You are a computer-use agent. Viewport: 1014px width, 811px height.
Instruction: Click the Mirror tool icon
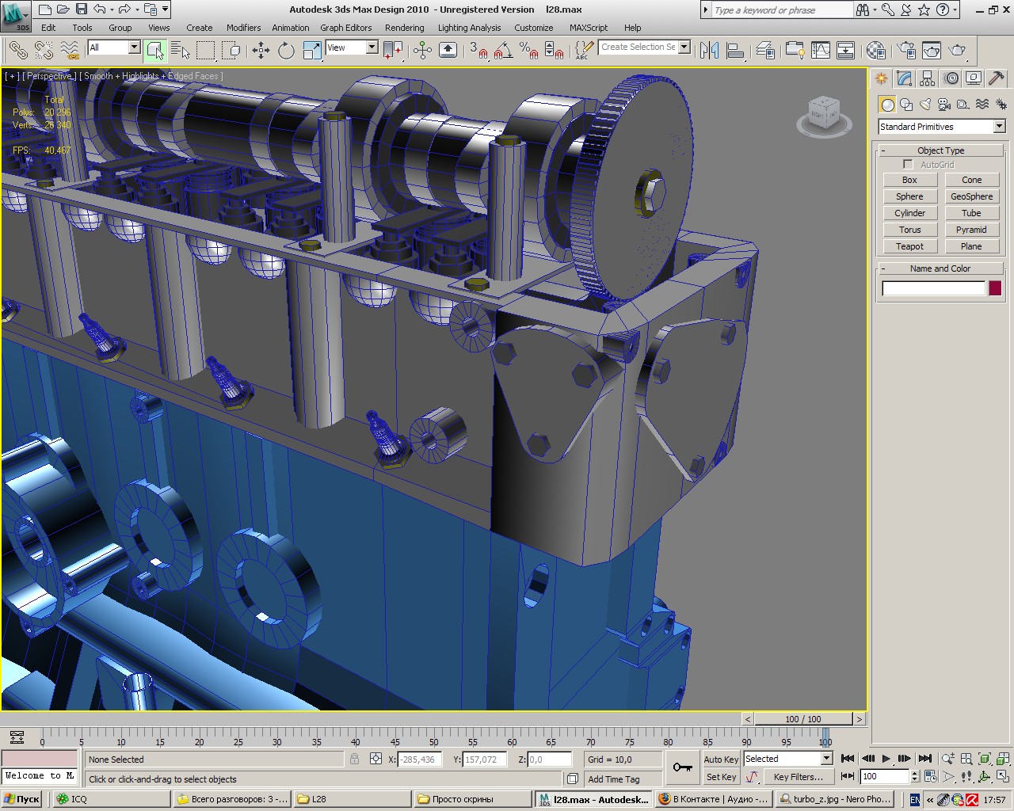(x=709, y=51)
